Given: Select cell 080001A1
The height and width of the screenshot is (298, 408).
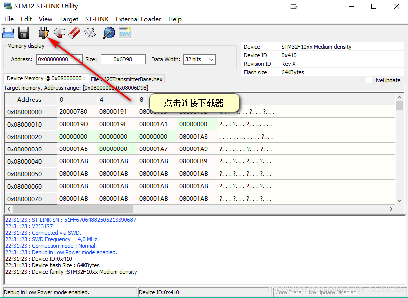Looking at the screenshot, I should [157, 124].
